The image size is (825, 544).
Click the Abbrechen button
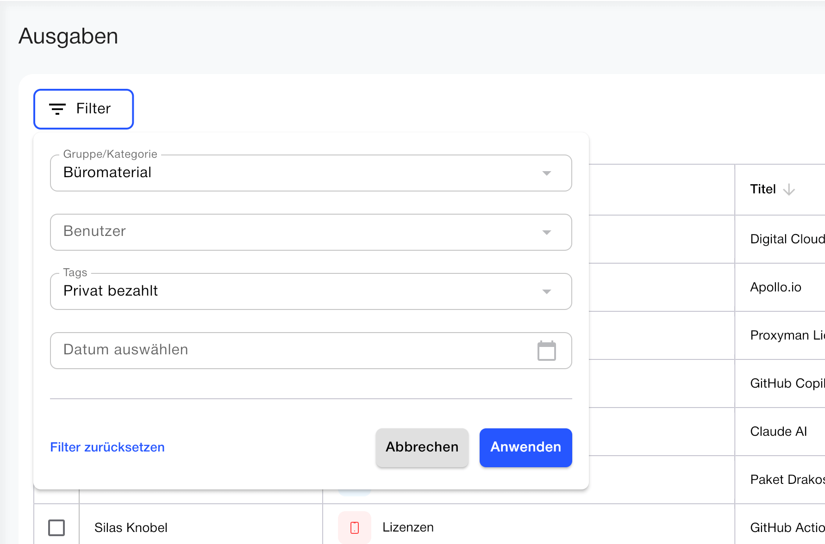click(422, 447)
